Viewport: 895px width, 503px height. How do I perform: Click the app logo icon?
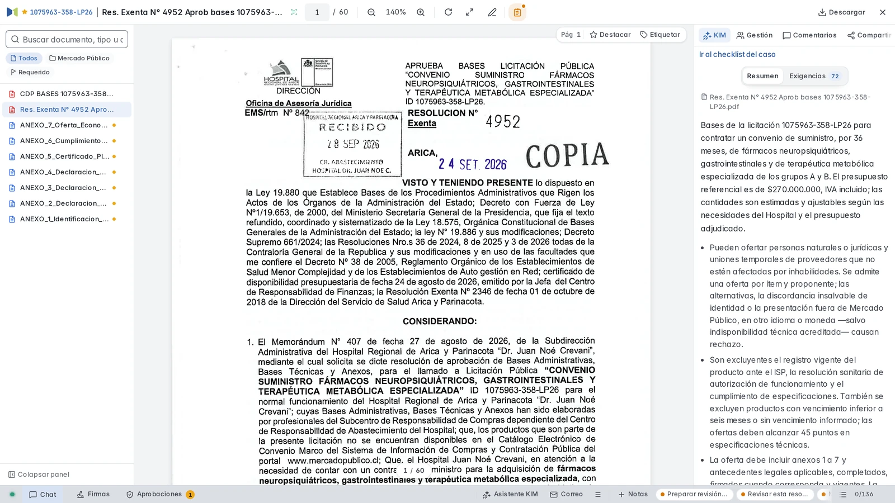pyautogui.click(x=12, y=12)
